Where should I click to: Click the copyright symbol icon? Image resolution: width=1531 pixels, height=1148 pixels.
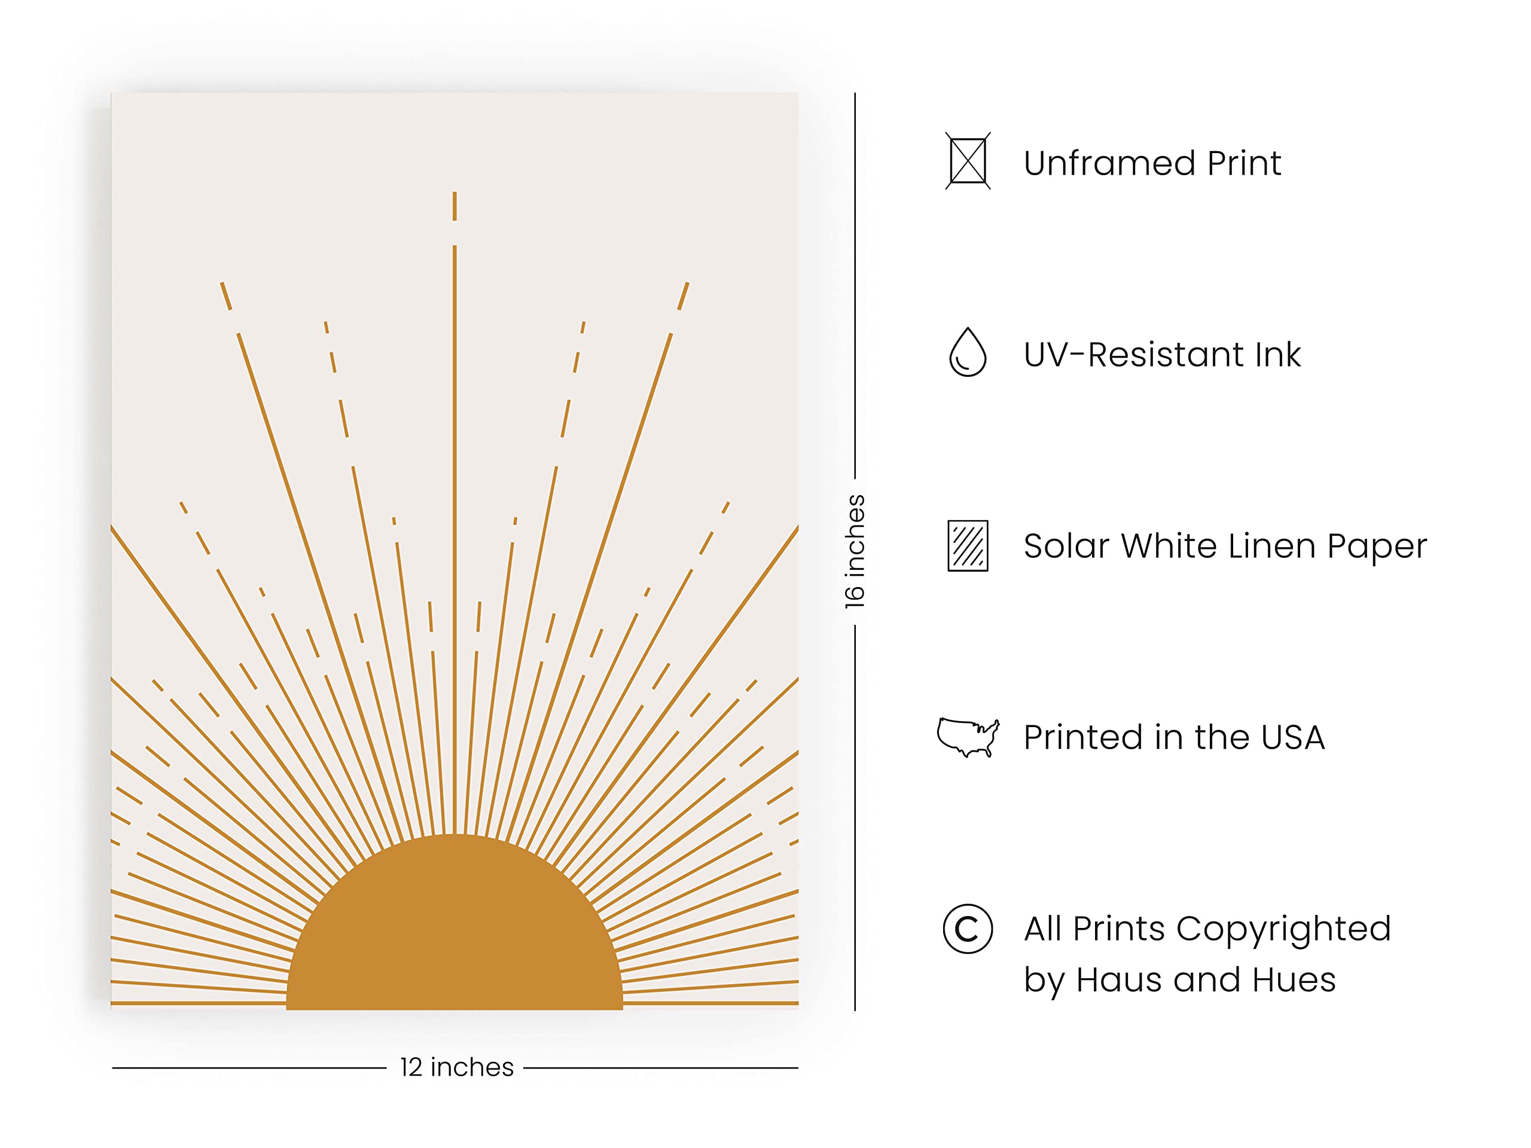[968, 929]
